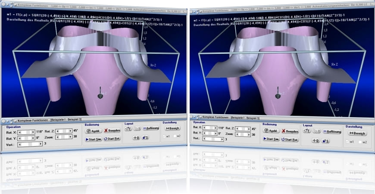Toggle w2 checkbox in right window
This screenshot has width=375, height=194.
(361, 141)
